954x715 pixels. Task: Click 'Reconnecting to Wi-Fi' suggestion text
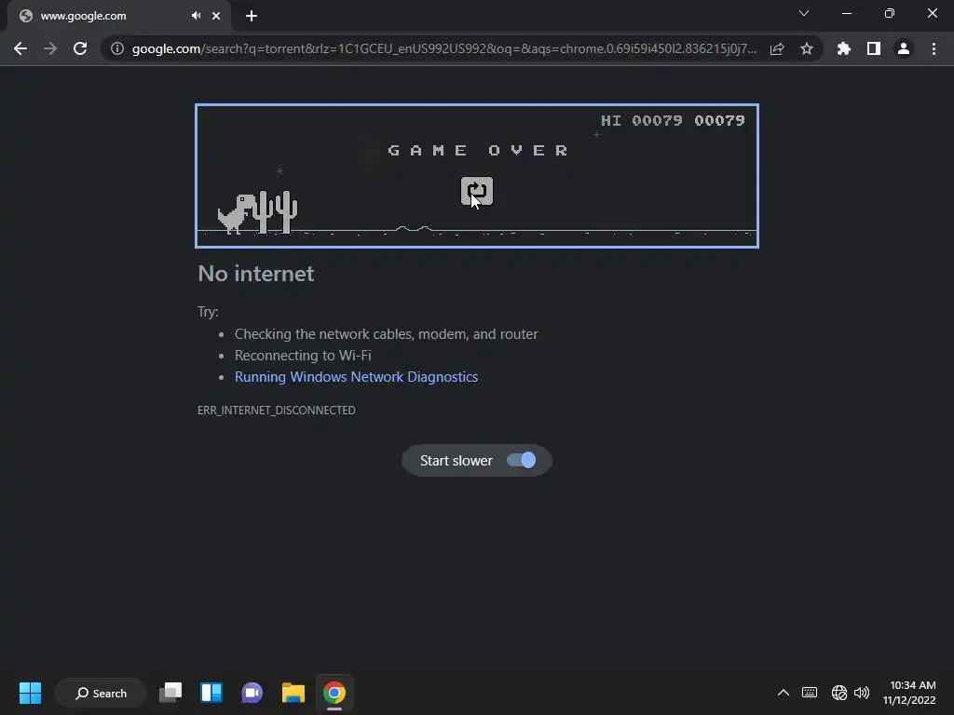[x=303, y=355]
